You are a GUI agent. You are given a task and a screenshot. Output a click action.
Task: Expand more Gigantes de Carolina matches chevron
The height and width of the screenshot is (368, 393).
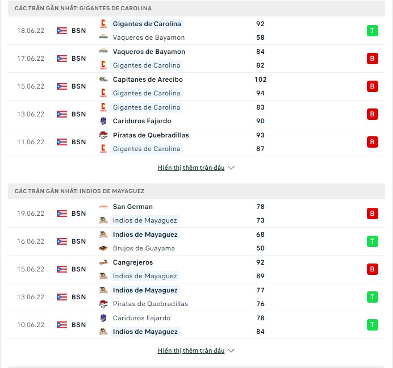(231, 168)
